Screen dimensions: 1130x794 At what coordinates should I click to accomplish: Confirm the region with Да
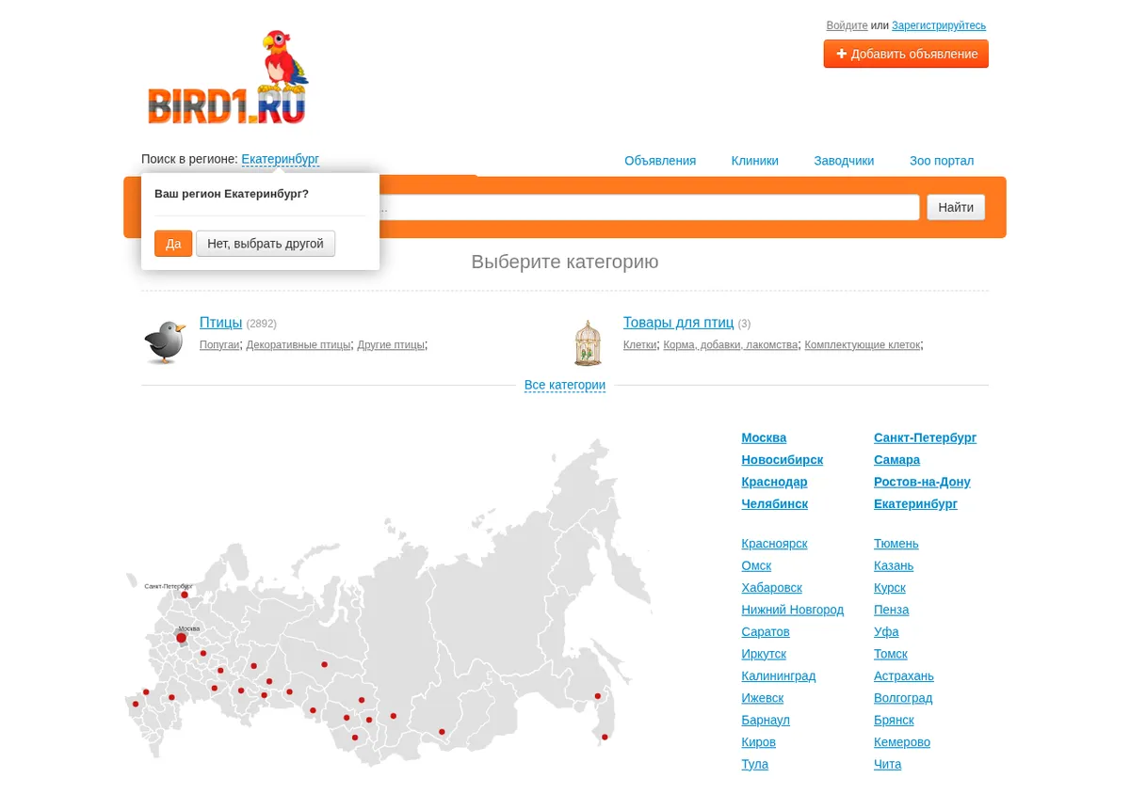pos(173,244)
